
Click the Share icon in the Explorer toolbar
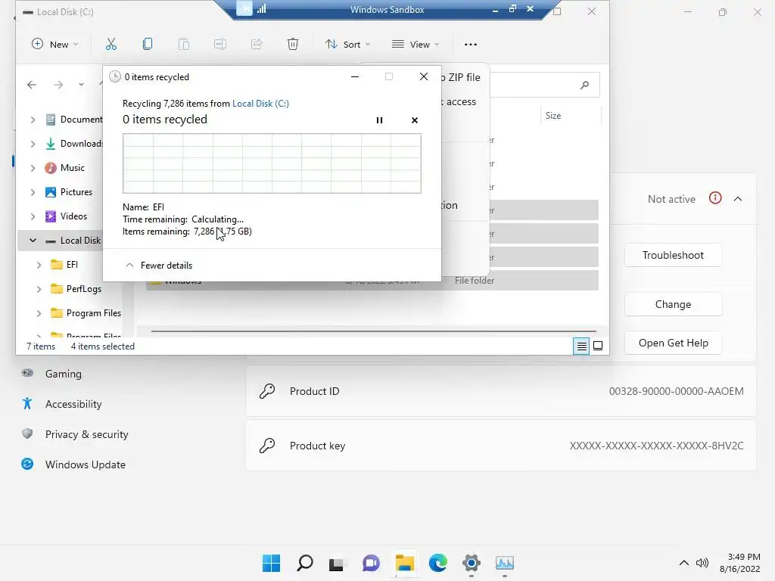(x=257, y=44)
